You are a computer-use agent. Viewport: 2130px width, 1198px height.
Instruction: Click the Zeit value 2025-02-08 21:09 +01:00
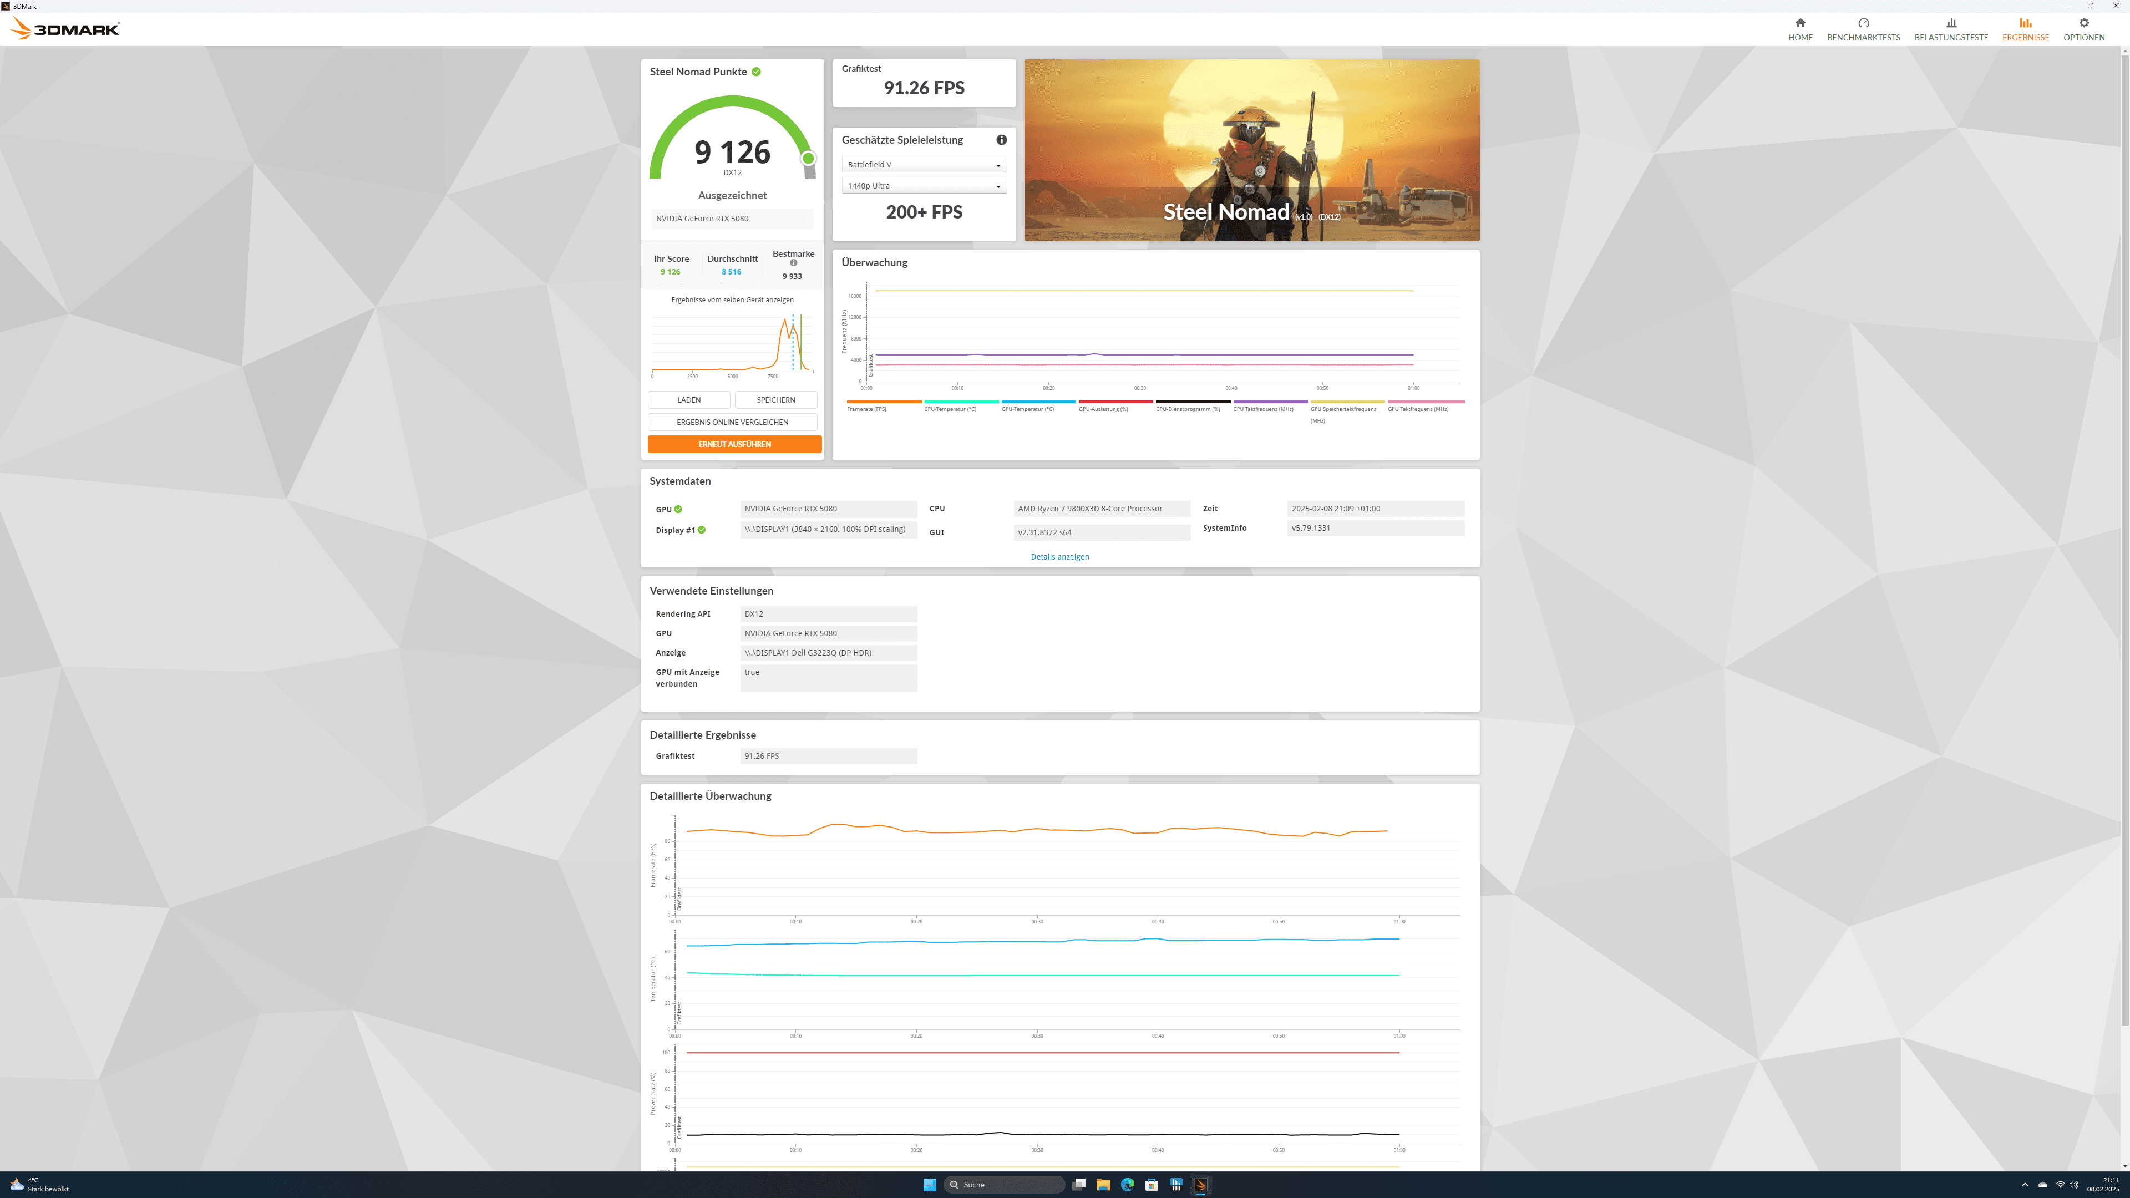(x=1375, y=509)
